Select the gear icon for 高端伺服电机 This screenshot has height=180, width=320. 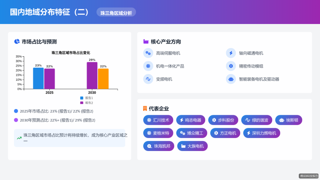point(148,53)
